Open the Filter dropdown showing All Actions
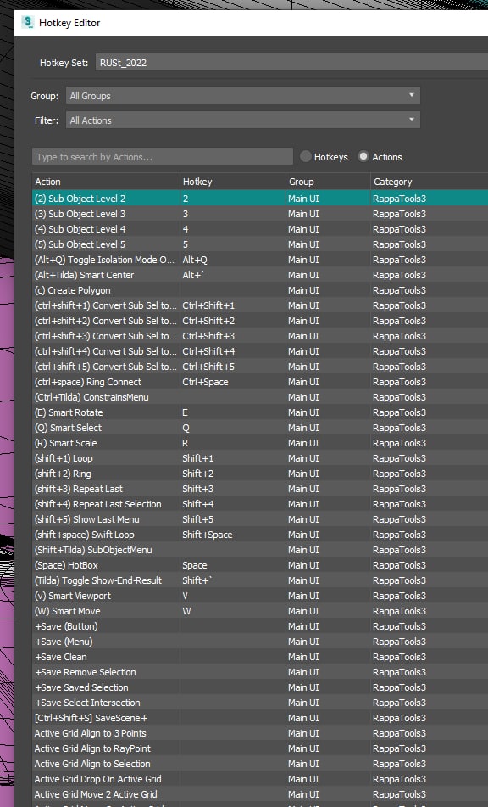 tap(243, 120)
